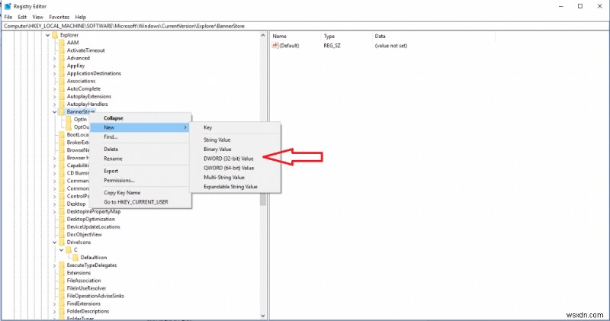This screenshot has width=610, height=321.
Task: Open the Edit menu
Action: [22, 17]
